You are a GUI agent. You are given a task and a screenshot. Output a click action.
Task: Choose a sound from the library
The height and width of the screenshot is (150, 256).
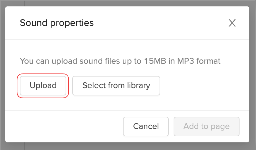point(116,85)
